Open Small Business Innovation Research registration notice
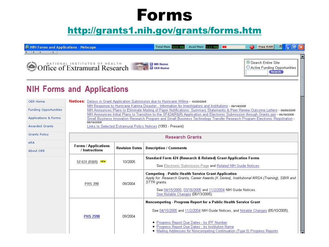Image resolution: width=329 pixels, height=247 pixels. [190, 118]
